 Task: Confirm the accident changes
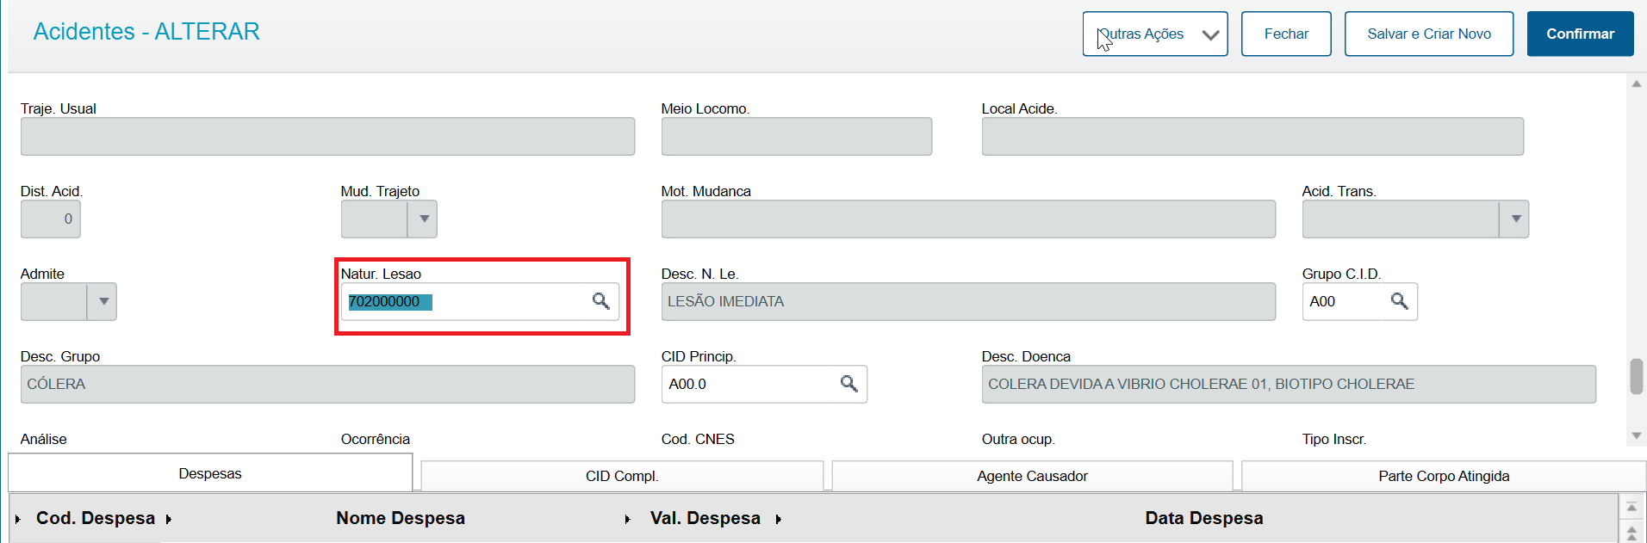(x=1580, y=34)
